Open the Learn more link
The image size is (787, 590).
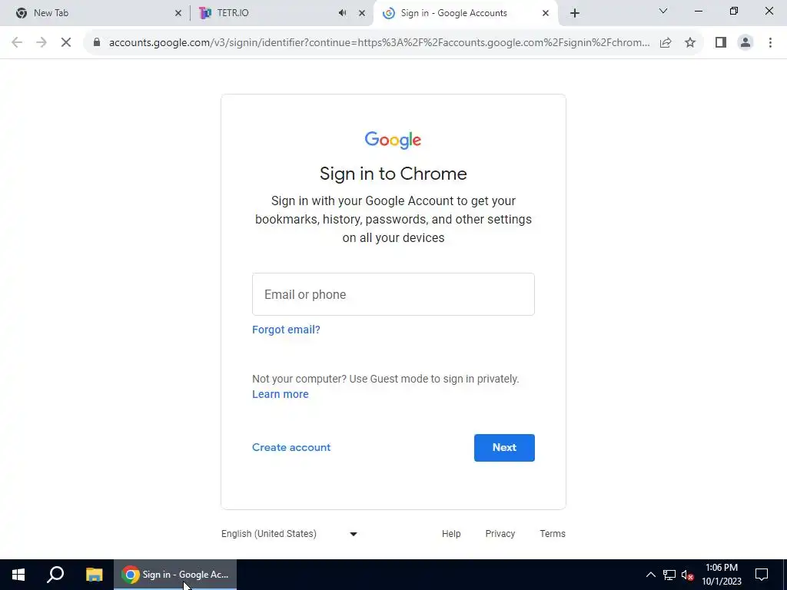pos(280,394)
